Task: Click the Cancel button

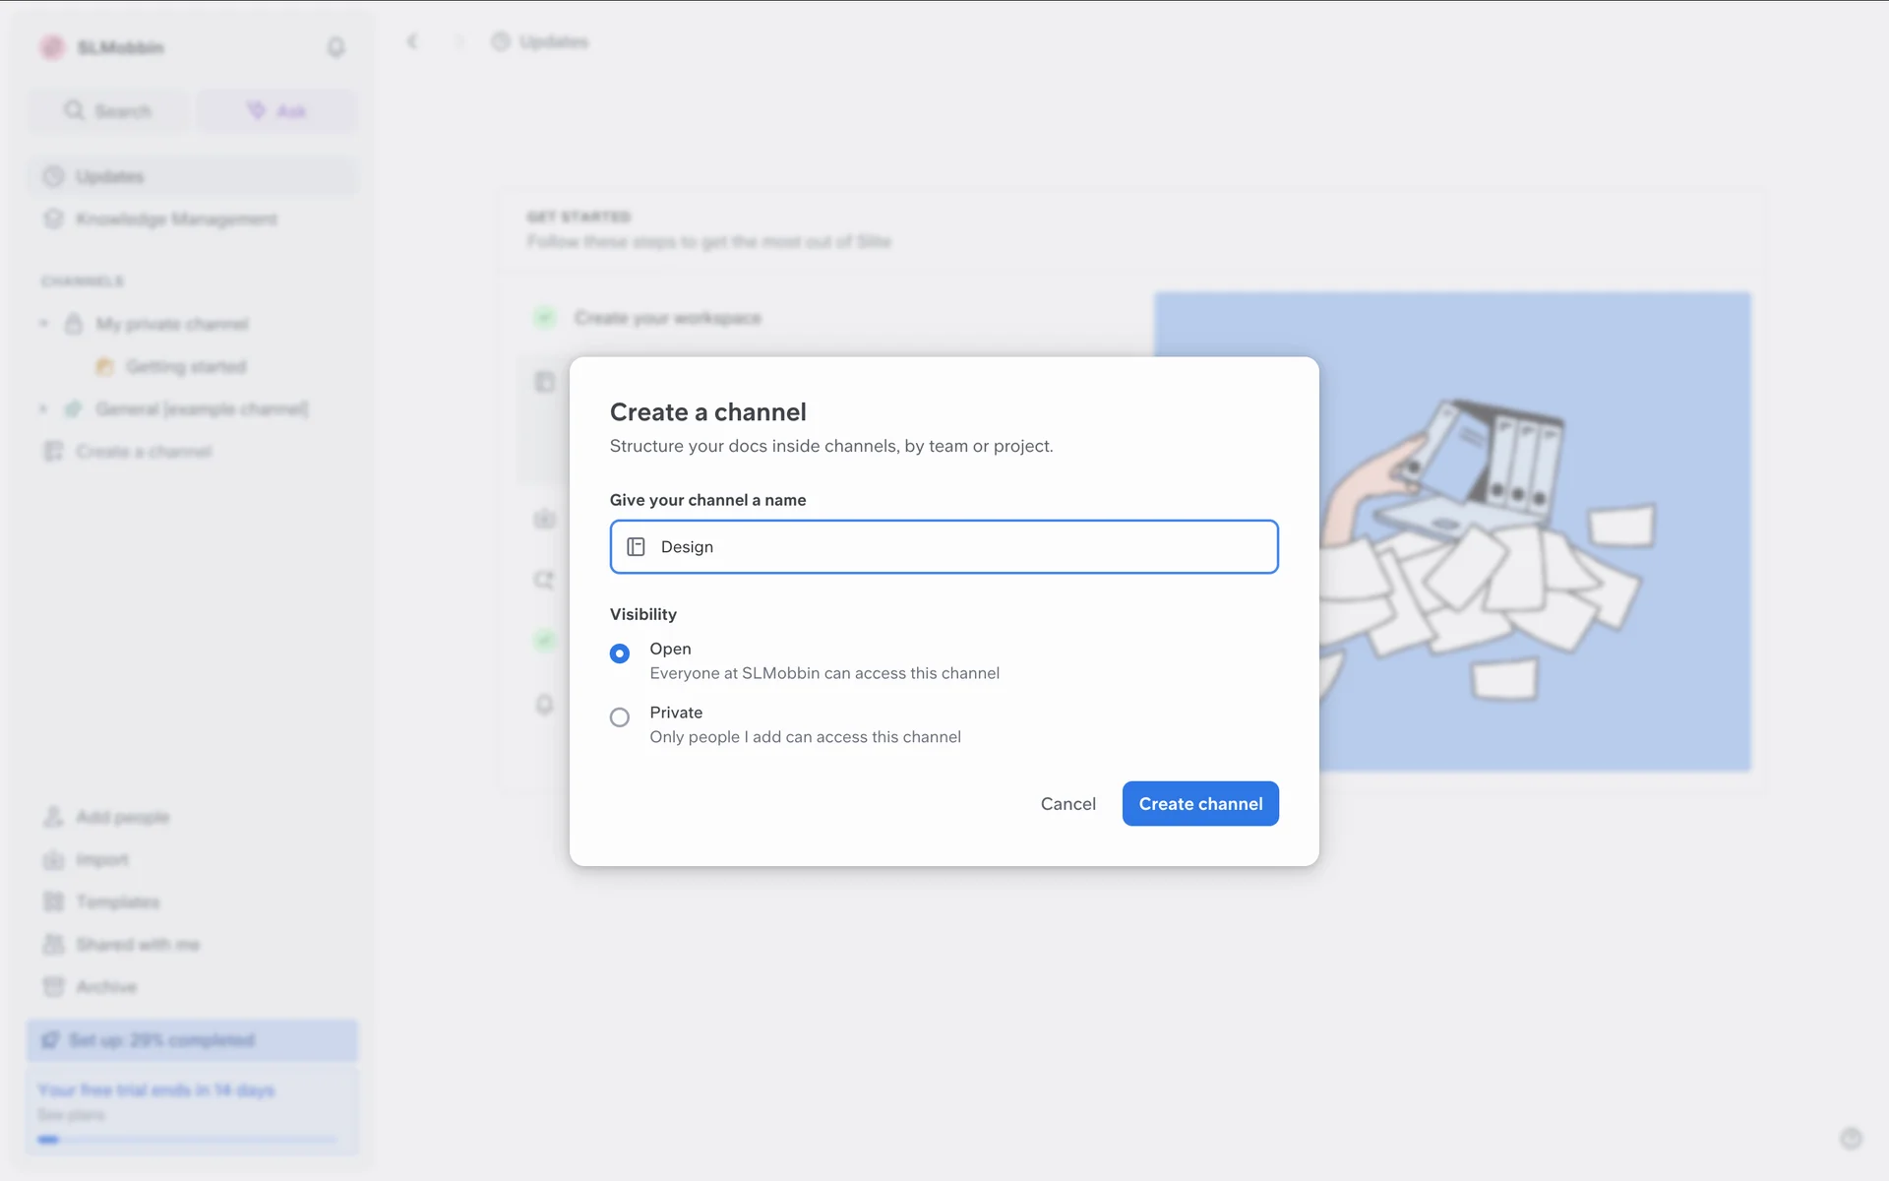Action: (1067, 804)
